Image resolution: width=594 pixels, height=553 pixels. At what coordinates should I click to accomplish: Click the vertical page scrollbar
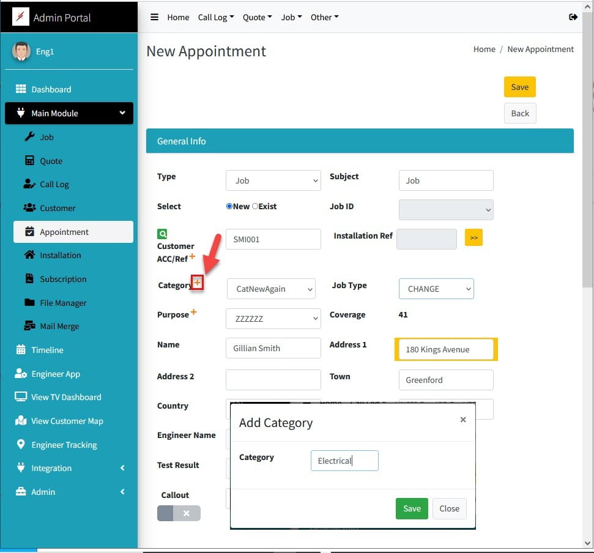[x=588, y=184]
